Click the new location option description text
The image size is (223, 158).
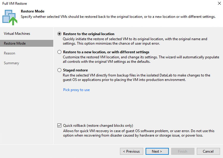point(141,60)
